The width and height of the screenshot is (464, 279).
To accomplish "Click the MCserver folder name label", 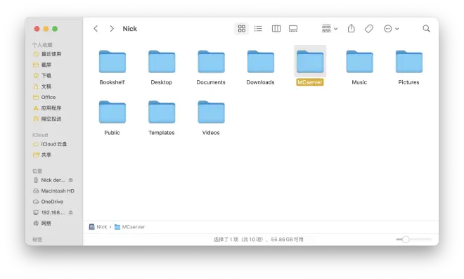I will coord(310,82).
